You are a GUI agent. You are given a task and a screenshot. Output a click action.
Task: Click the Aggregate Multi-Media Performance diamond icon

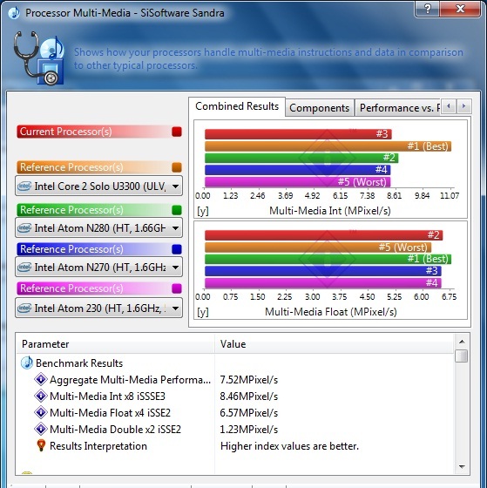coord(41,380)
